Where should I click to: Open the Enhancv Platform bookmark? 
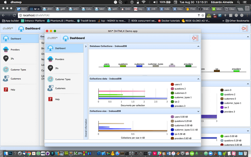coord(33,21)
